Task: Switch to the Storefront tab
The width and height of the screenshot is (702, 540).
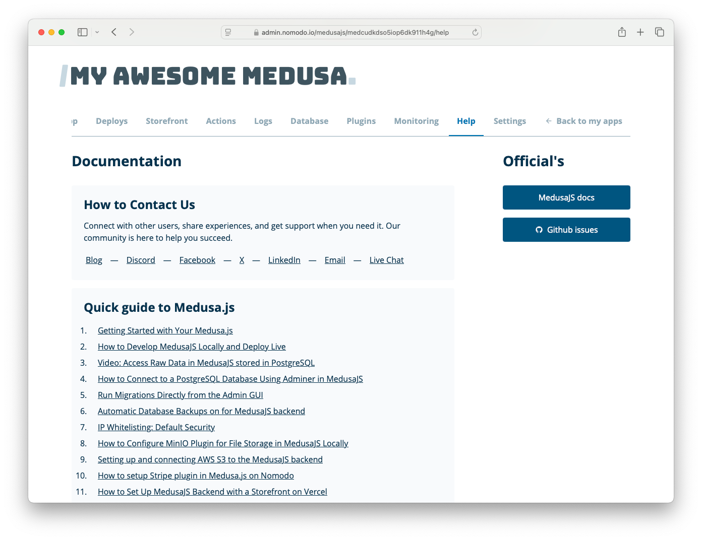Action: tap(167, 121)
